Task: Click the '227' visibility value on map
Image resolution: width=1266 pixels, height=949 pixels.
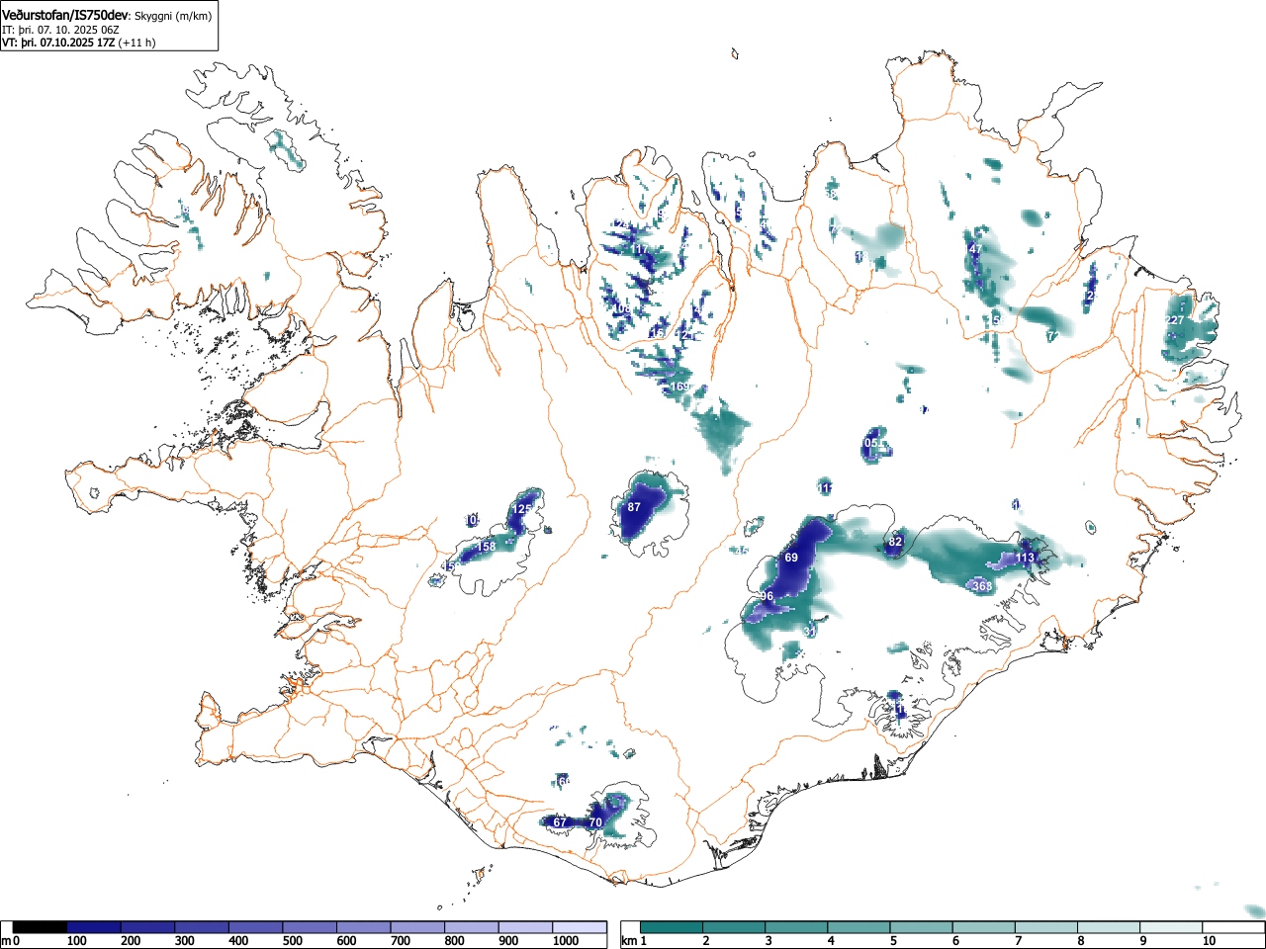Action: tap(1174, 320)
